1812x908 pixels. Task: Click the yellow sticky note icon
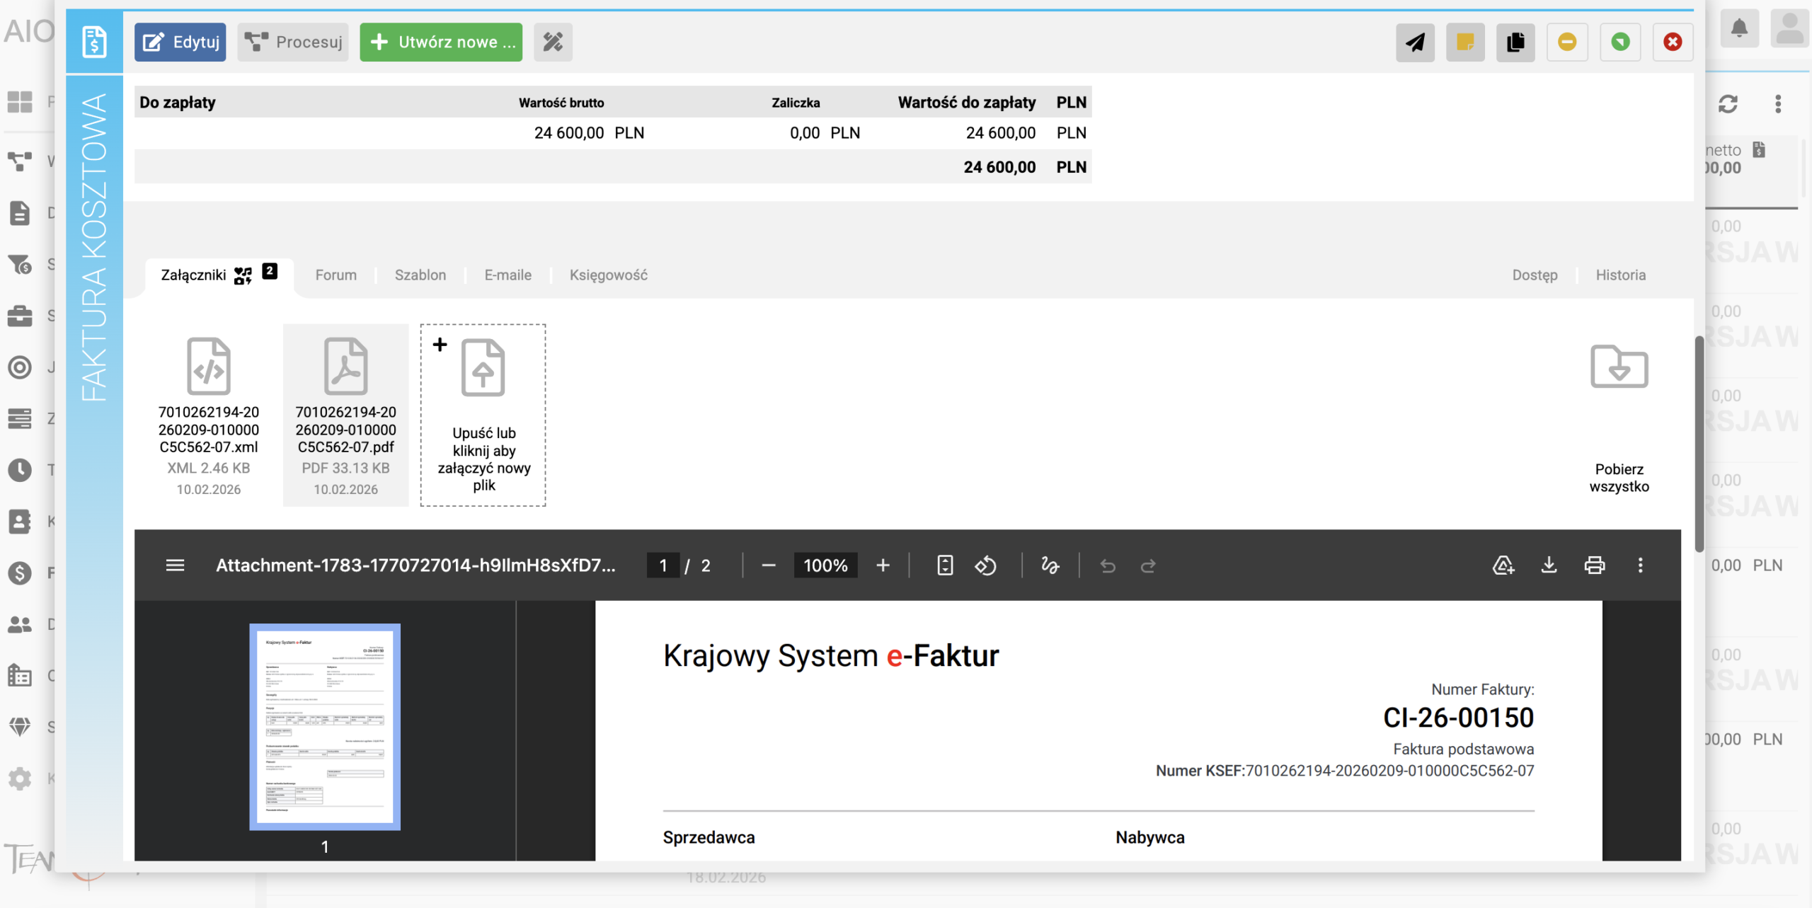(x=1464, y=42)
